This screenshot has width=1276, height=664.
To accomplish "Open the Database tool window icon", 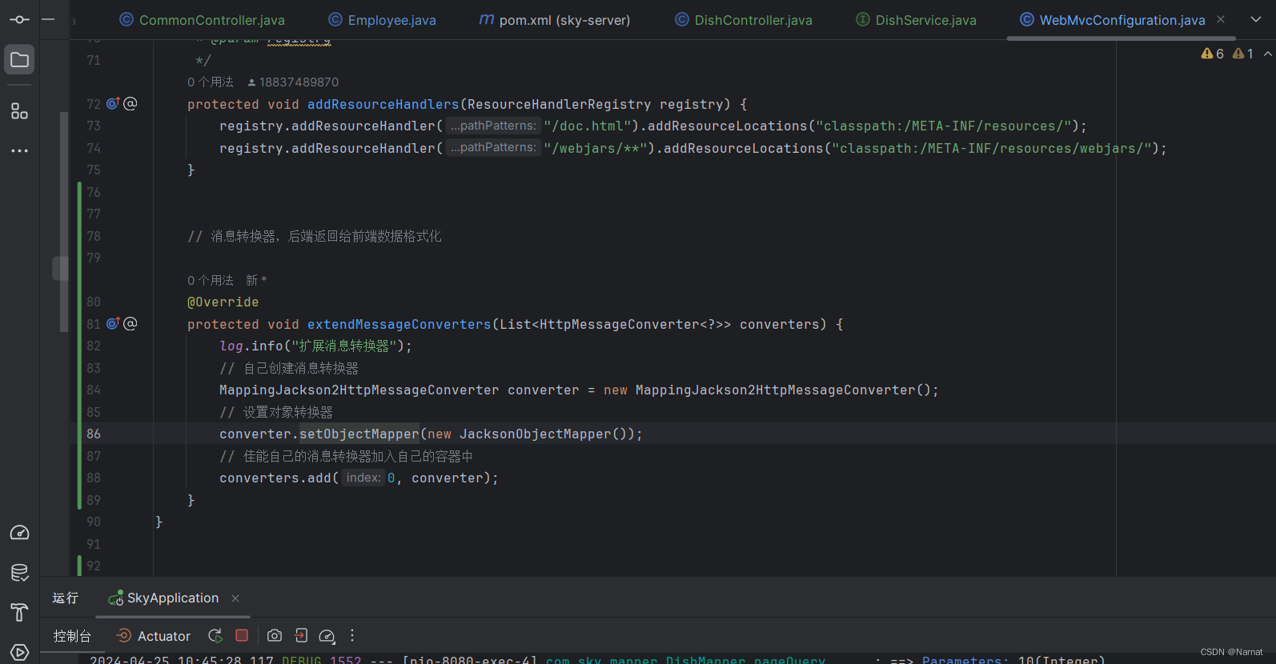I will click(x=19, y=572).
